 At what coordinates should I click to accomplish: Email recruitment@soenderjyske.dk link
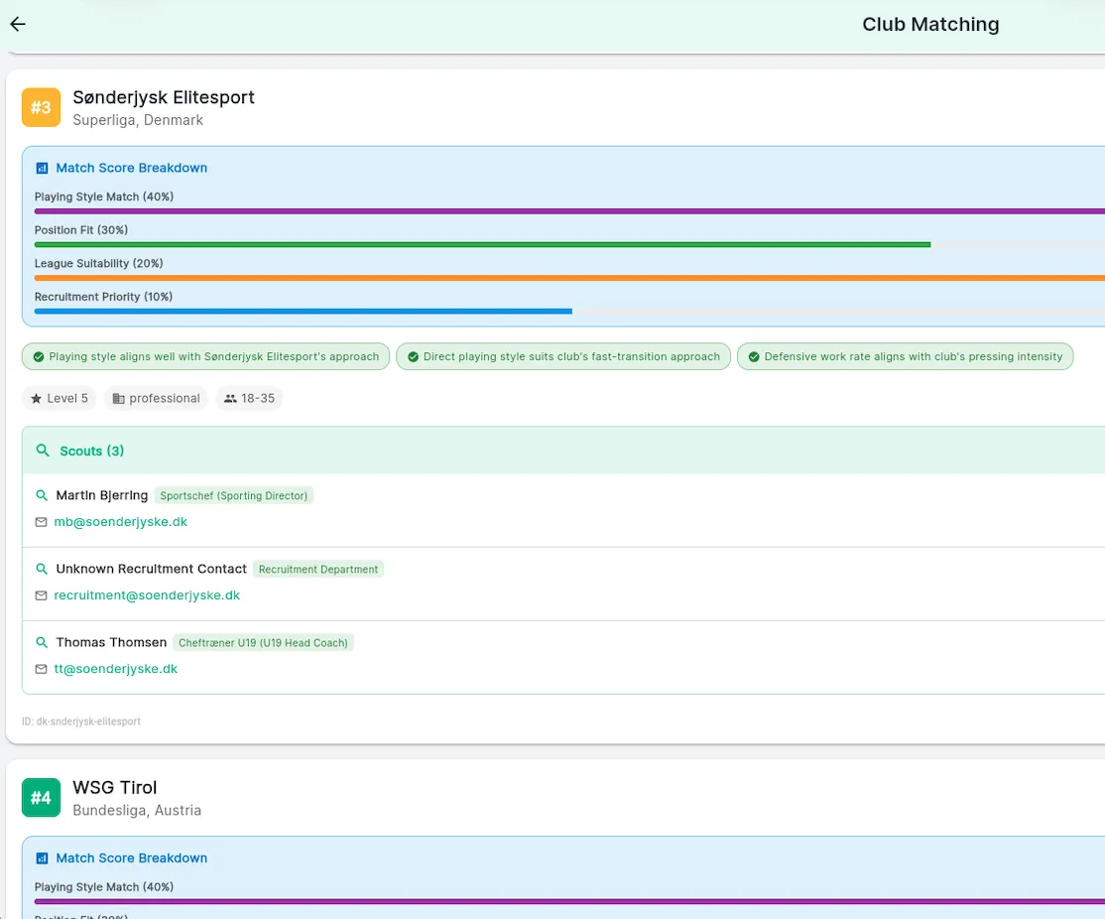tap(147, 595)
